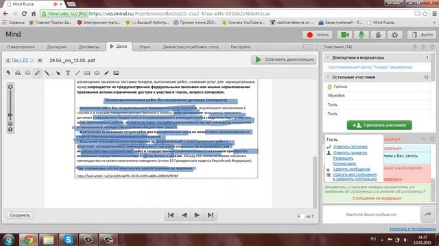The width and height of the screenshot is (439, 246).
Task: Go to previous page button
Action: tap(184, 215)
